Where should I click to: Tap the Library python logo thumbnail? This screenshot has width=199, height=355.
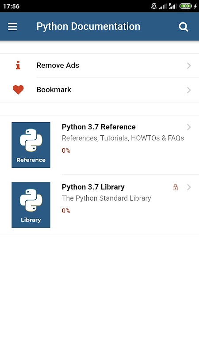pos(31,205)
